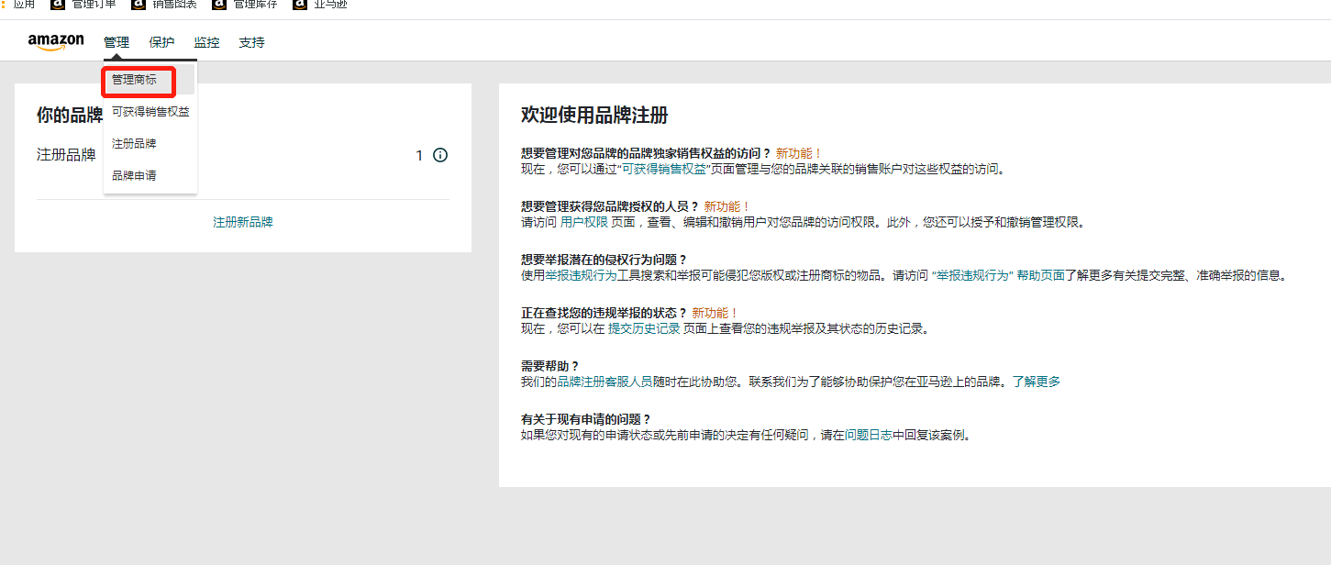Click the 管理订单 bookmark Amazon icon
Viewport: 1331px width, 565px height.
[59, 4]
